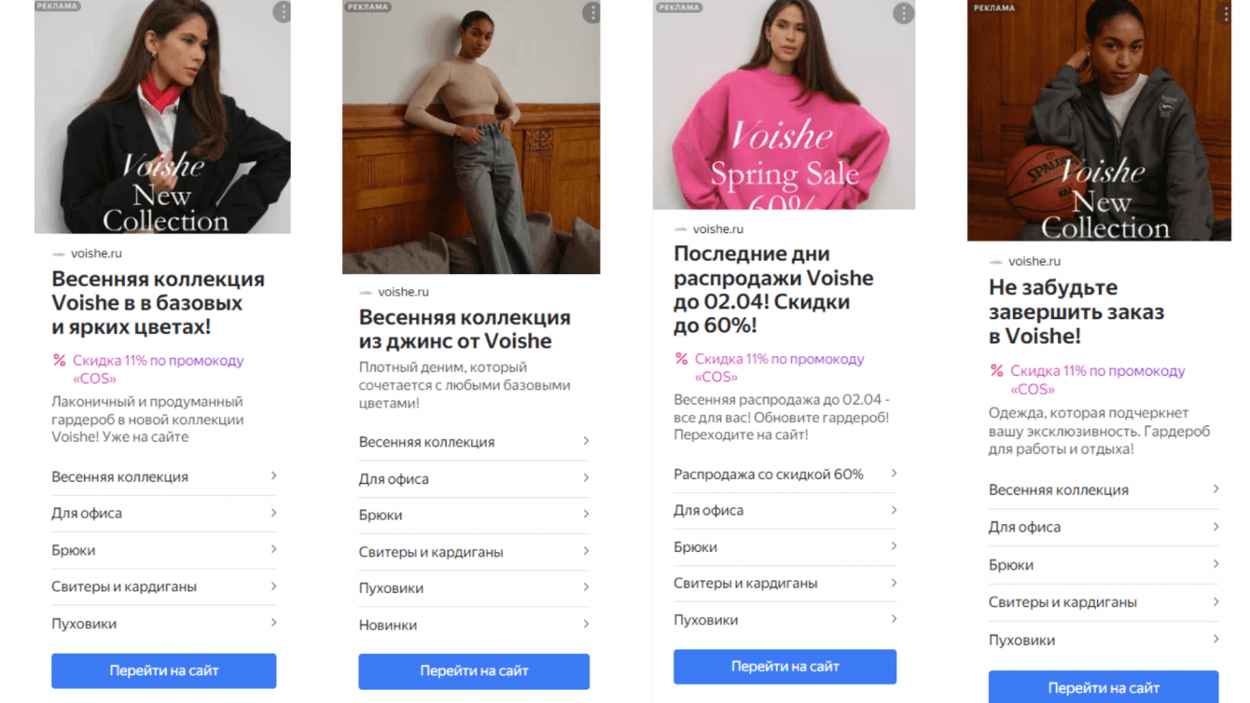Expand "Новинки" chevron in second ad
Image resolution: width=1250 pixels, height=703 pixels.
coord(586,624)
